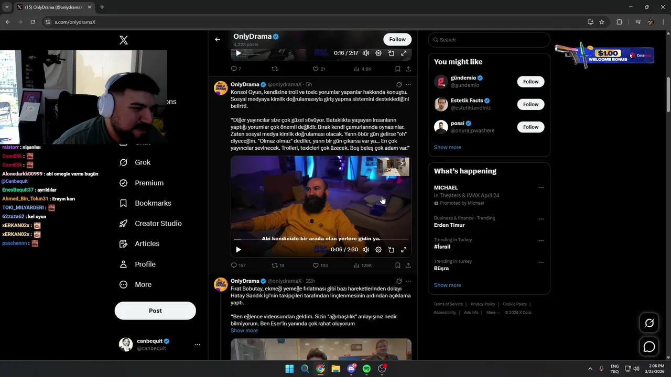Show more under What's happening
Viewport: 671px width, 377px height.
(448, 285)
